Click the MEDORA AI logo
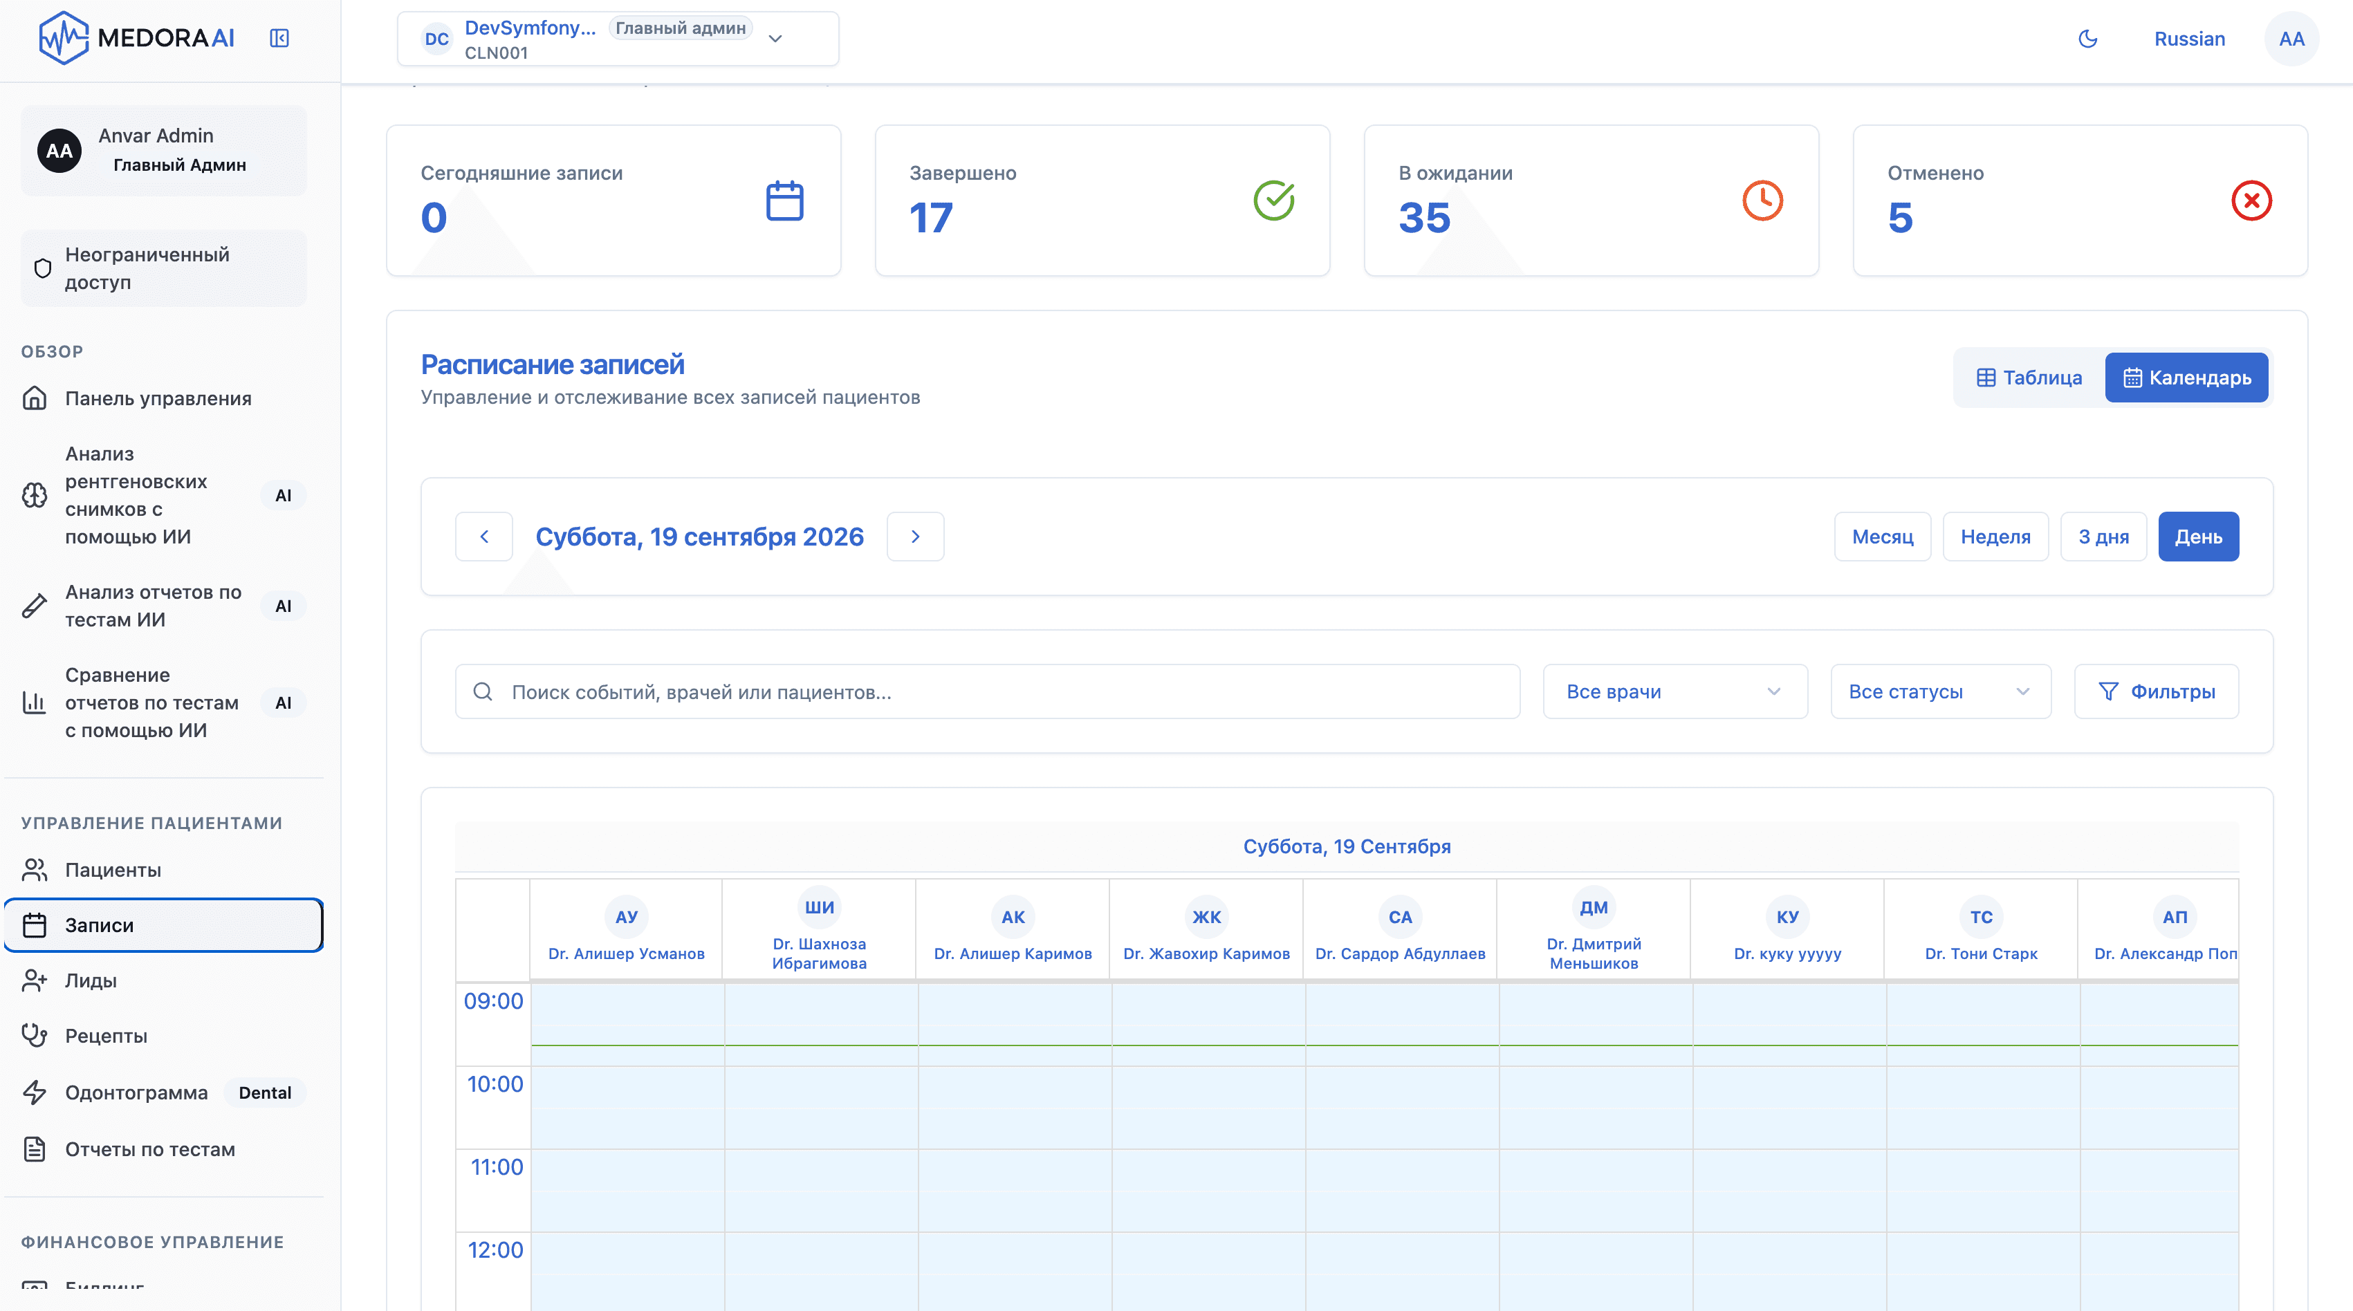 point(137,38)
